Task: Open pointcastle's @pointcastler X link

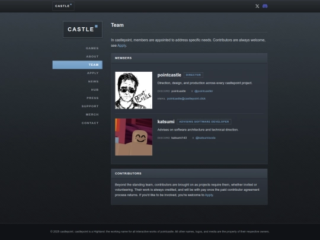Action: [x=203, y=91]
